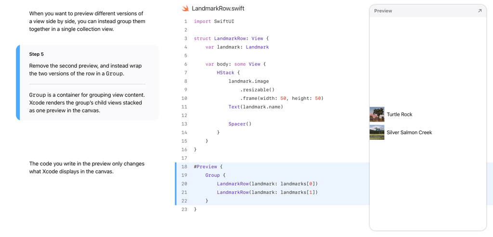Click the import SwiftUI code line

pyautogui.click(x=214, y=22)
